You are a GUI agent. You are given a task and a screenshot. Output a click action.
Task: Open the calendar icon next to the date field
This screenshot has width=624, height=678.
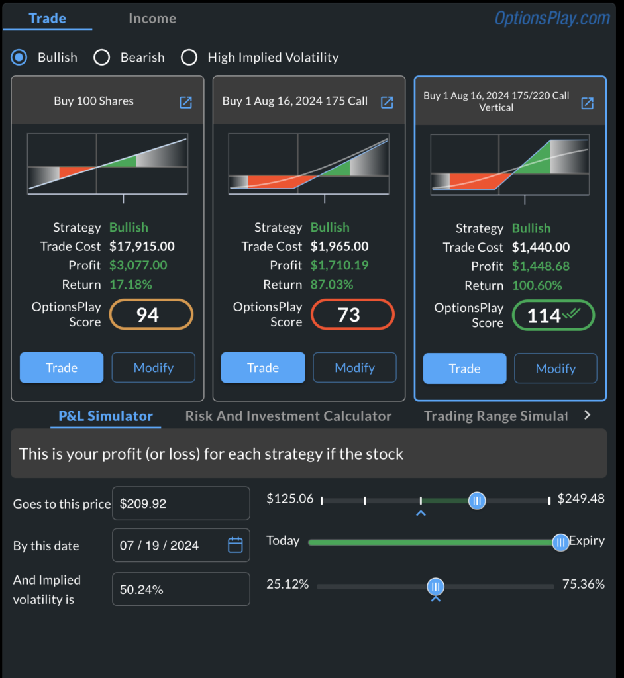pyautogui.click(x=235, y=545)
